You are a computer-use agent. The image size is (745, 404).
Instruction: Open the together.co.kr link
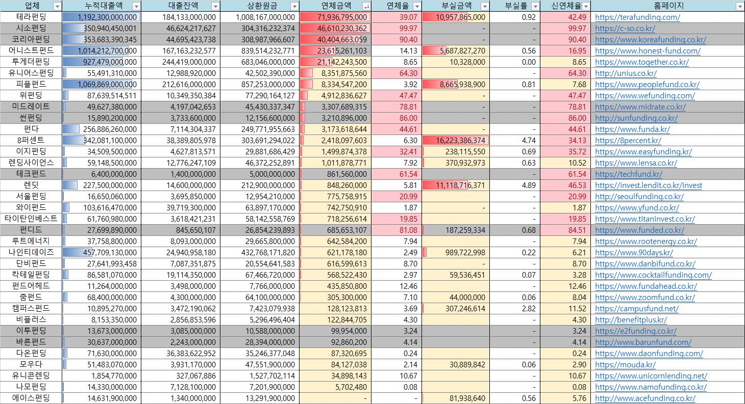click(x=642, y=62)
